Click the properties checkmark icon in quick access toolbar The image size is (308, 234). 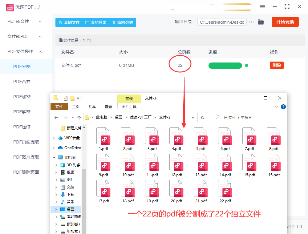click(x=66, y=98)
